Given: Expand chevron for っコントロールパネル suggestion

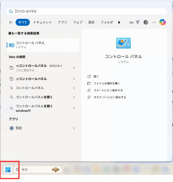Looking at the screenshot, I should (x=74, y=68).
